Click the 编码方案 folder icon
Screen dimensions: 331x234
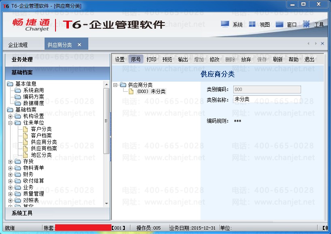pyautogui.click(x=18, y=97)
